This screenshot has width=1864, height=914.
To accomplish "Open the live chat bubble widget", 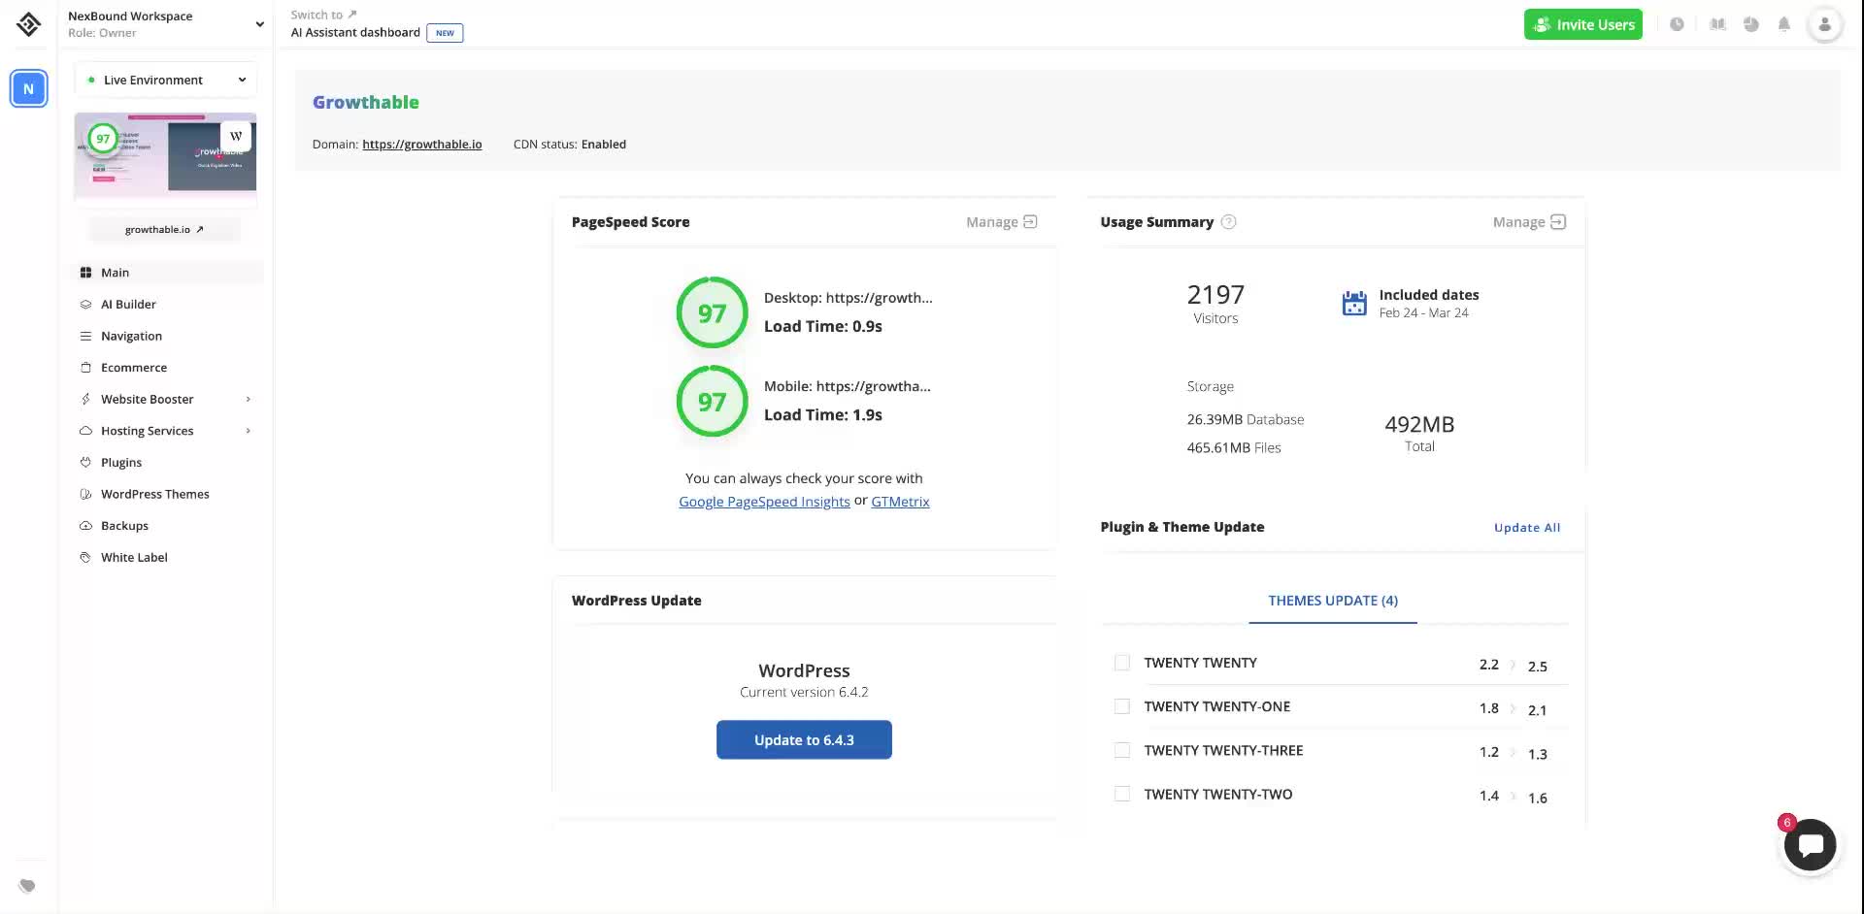I will (1810, 845).
